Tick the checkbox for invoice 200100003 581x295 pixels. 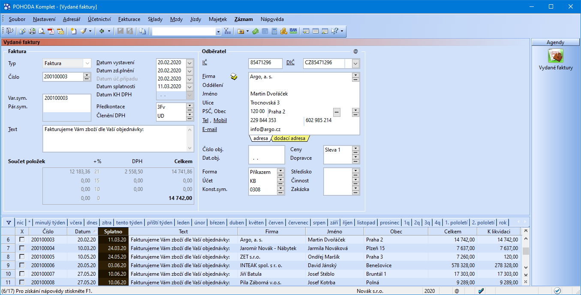22,240
